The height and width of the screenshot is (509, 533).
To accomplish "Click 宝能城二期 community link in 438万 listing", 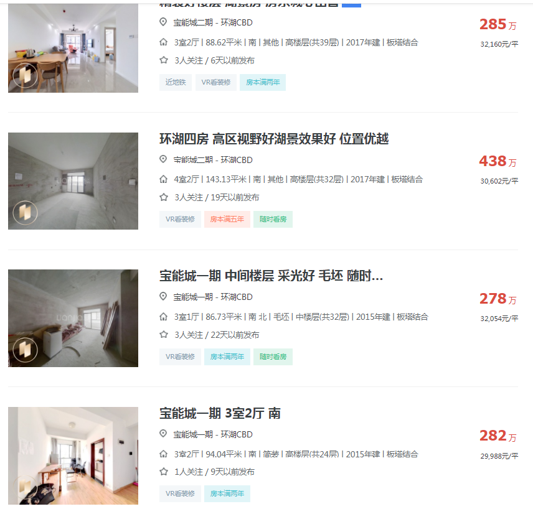I will click(x=193, y=160).
